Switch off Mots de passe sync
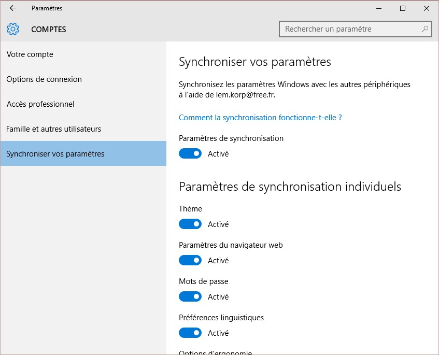This screenshot has height=355, width=439. pyautogui.click(x=190, y=297)
